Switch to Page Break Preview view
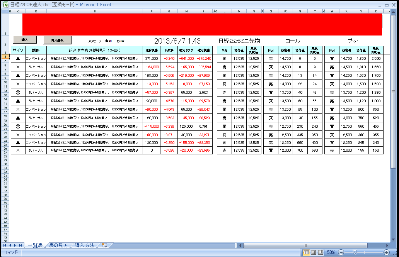The width and height of the screenshot is (399, 257). tap(321, 252)
